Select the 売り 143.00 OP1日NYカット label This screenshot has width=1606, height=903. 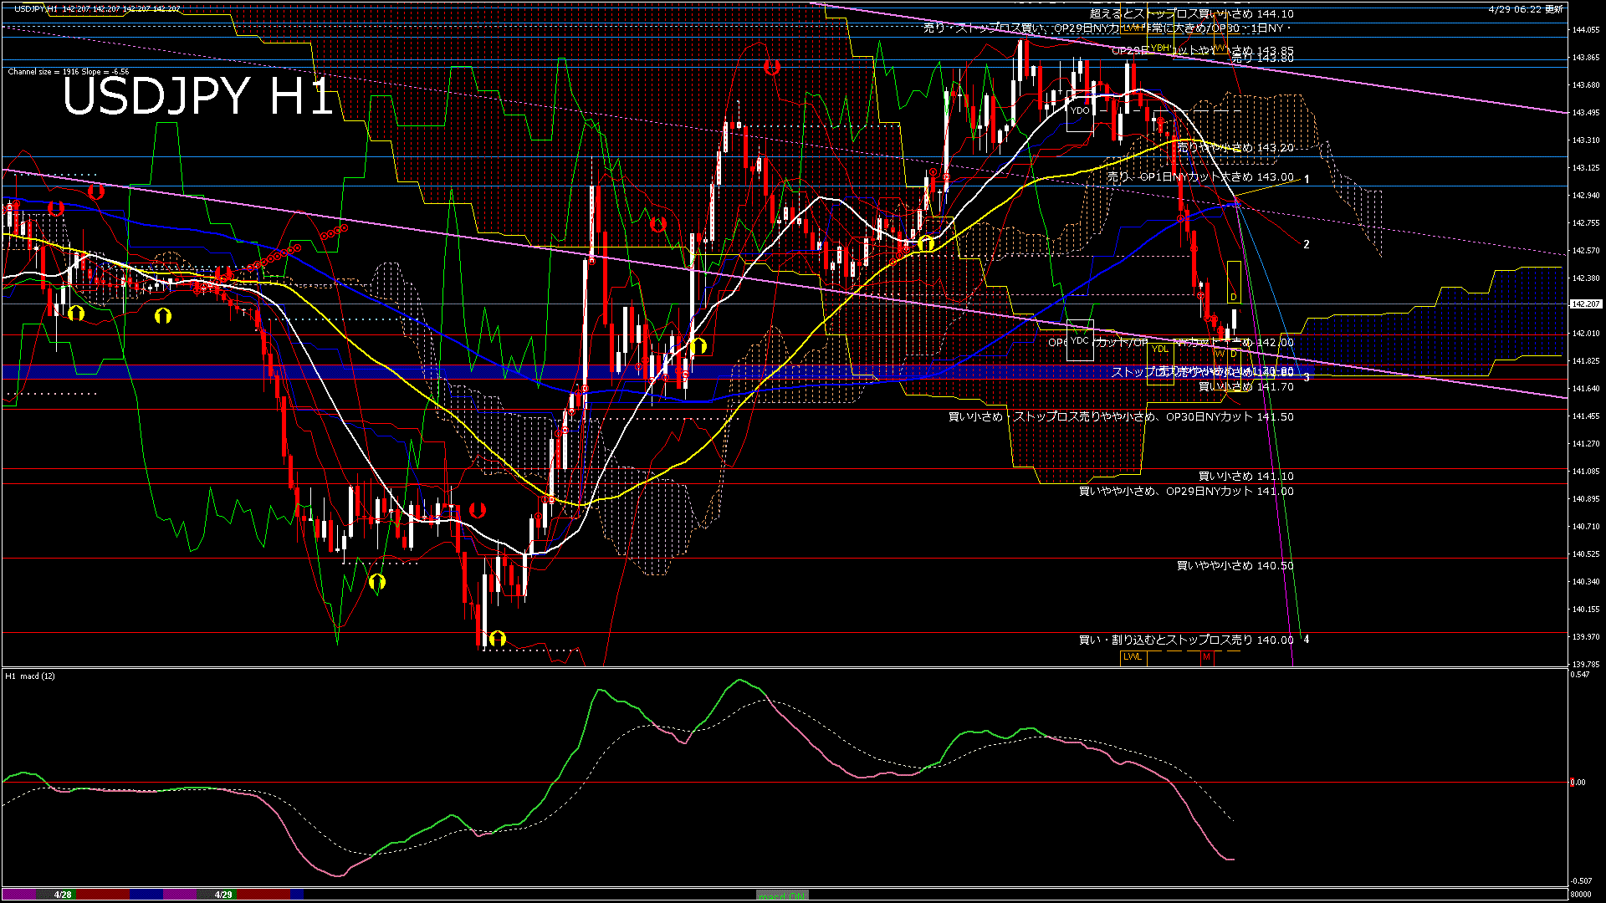click(1200, 177)
